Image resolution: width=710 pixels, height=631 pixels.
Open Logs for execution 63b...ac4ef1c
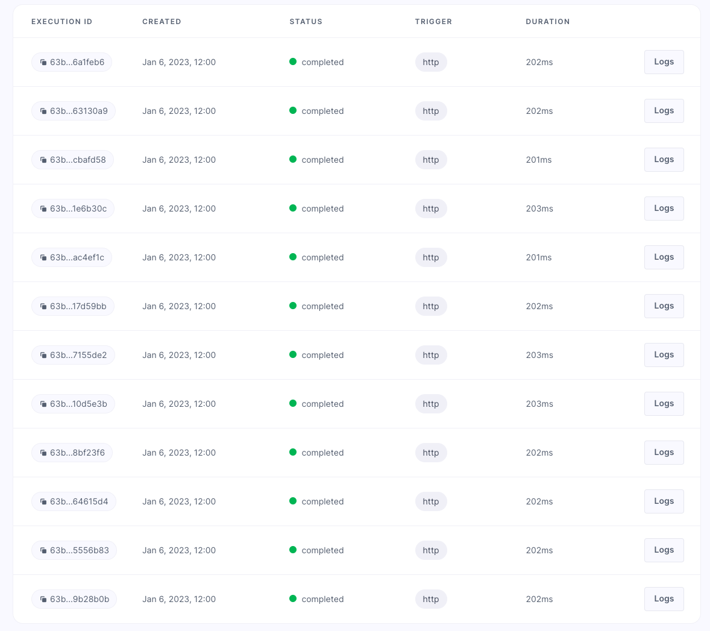tap(664, 257)
